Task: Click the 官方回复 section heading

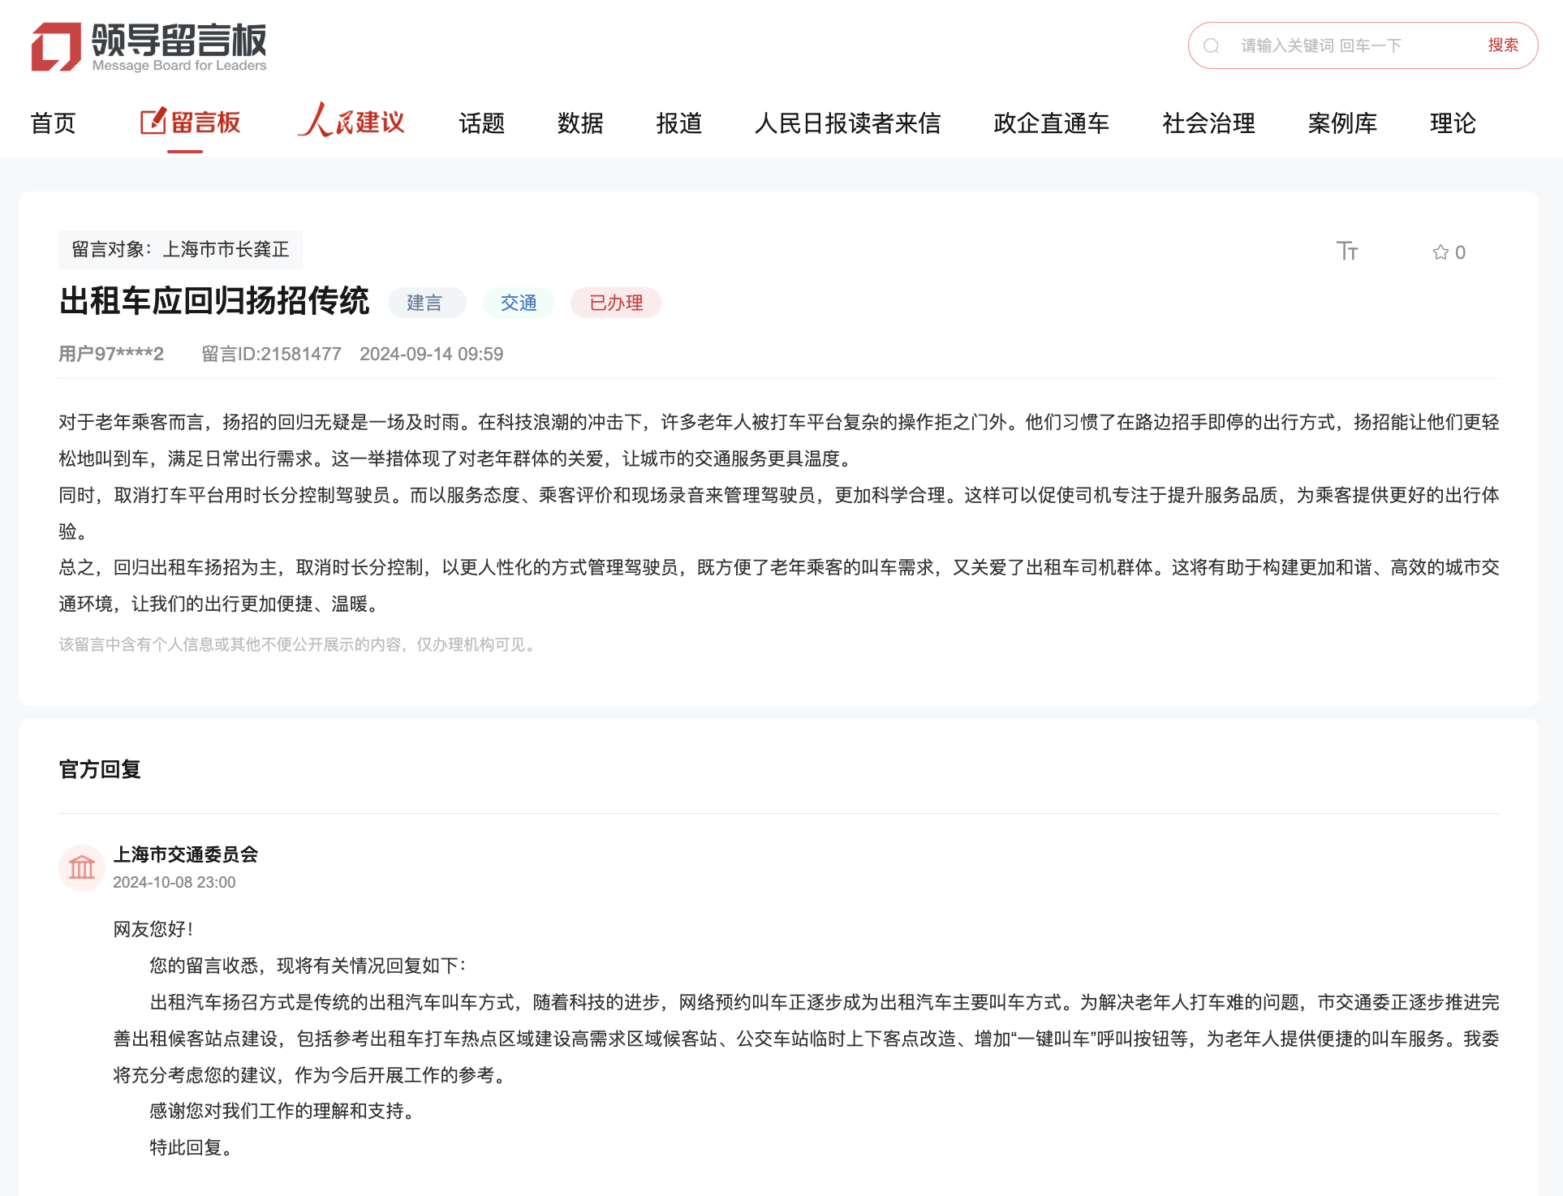Action: click(99, 769)
